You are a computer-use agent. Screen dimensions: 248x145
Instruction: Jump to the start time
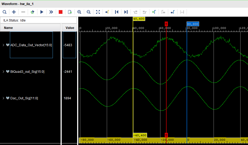click(117, 12)
